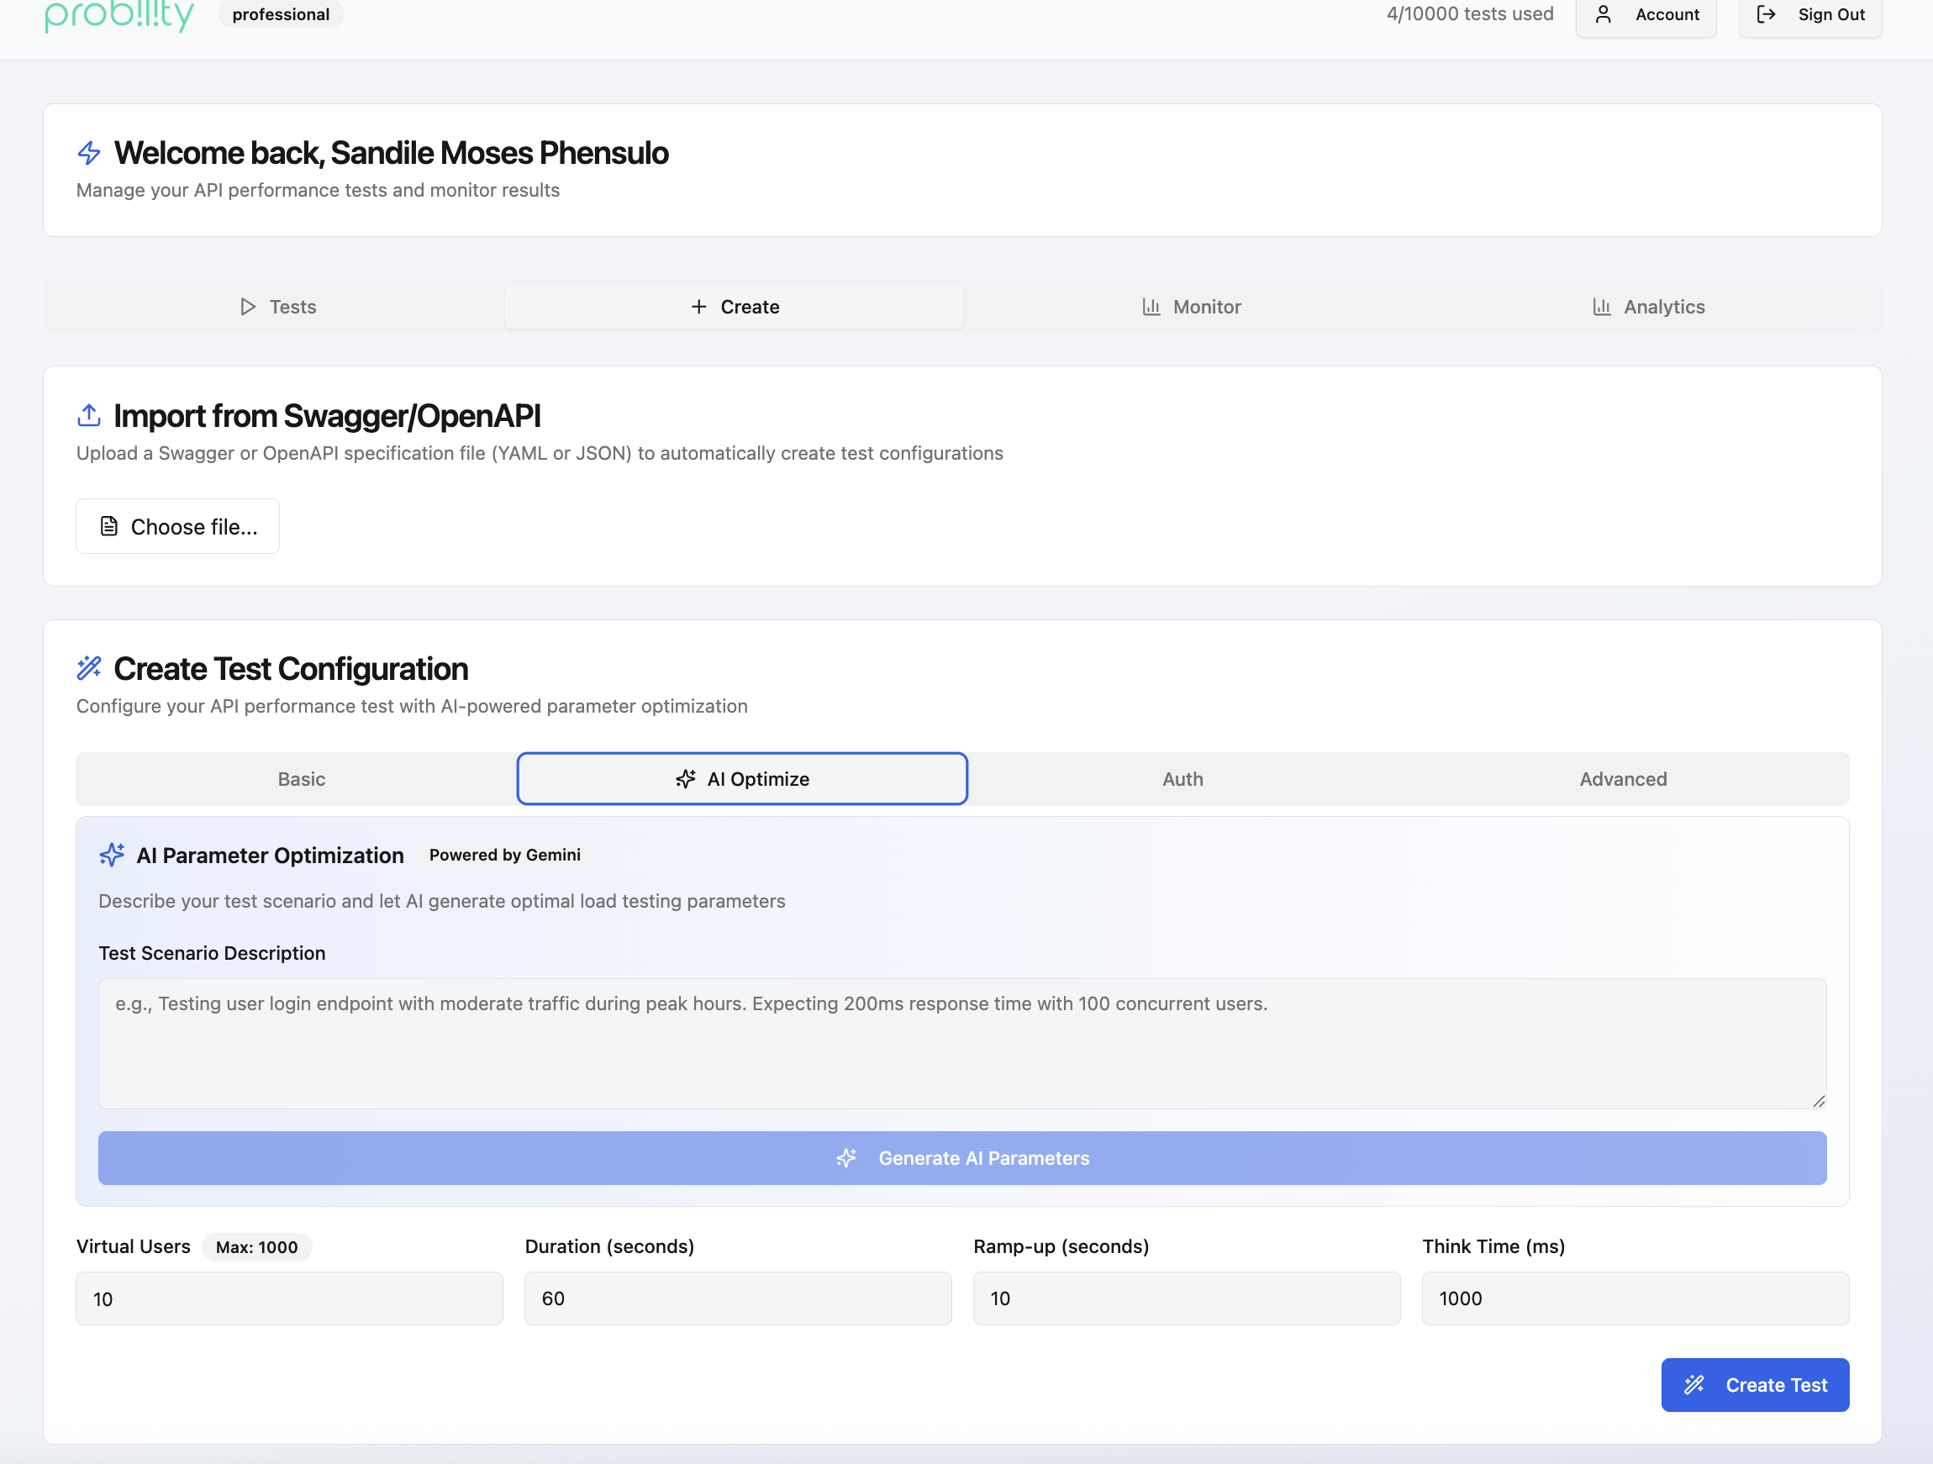
Task: Click the Create Test button
Action: pos(1755,1384)
